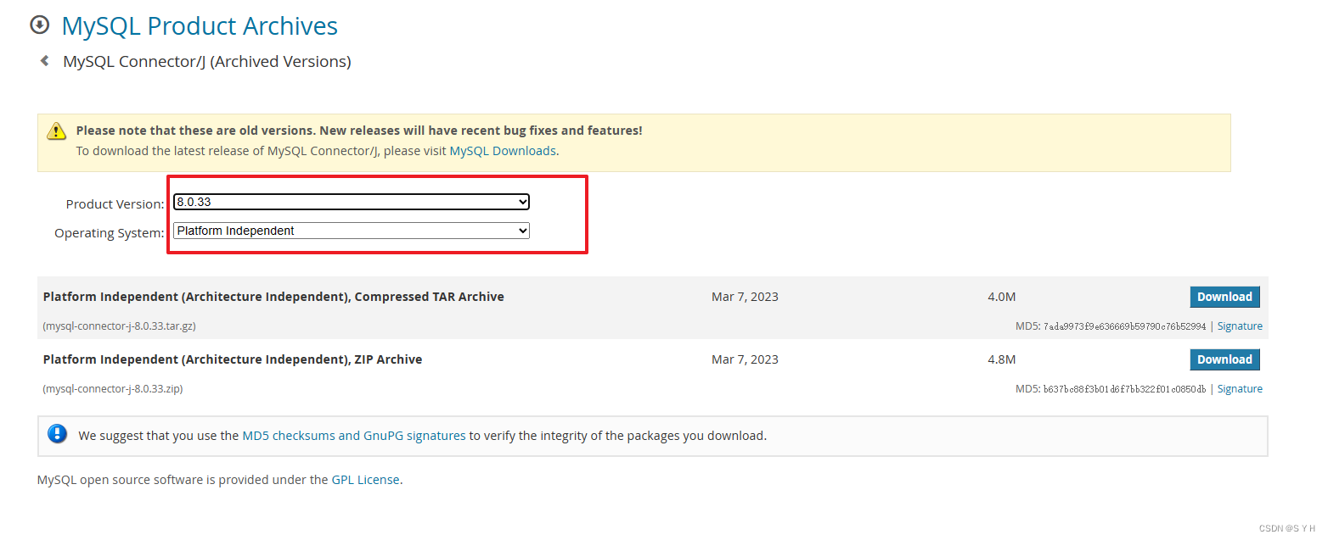Click the bold old versions warning text

pyautogui.click(x=359, y=131)
